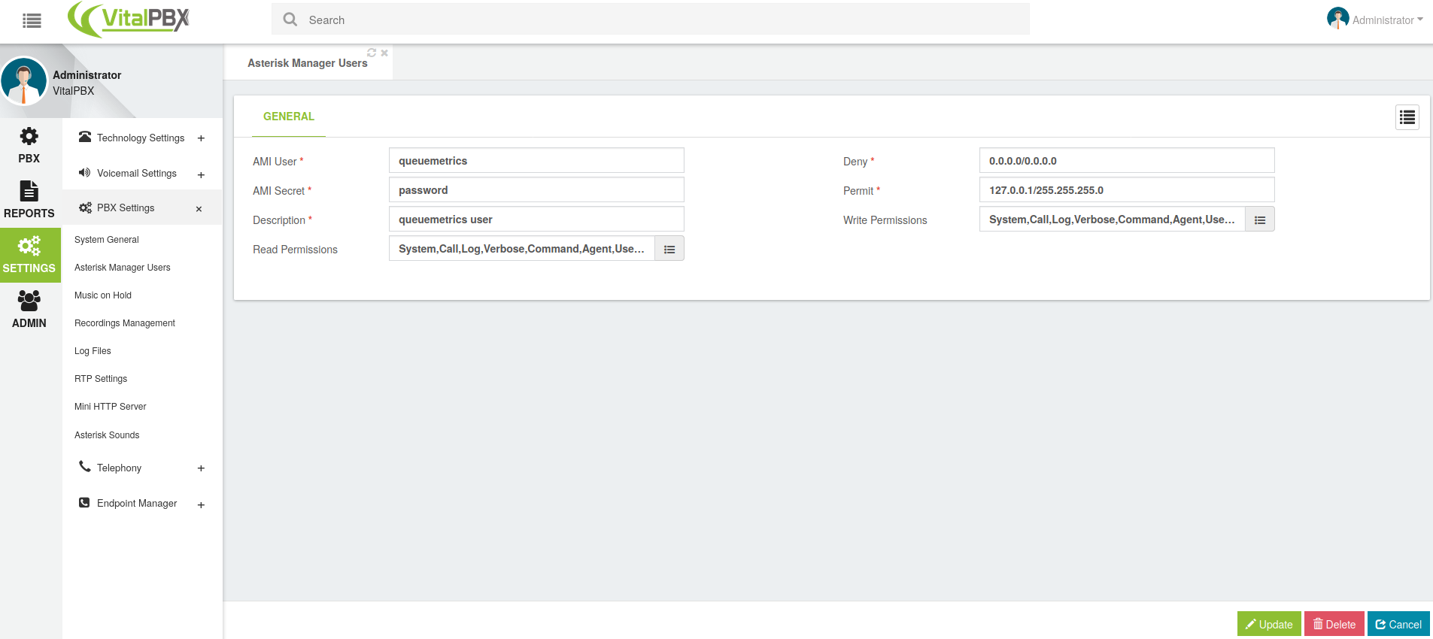Collapse the PBX Settings menu
This screenshot has height=639, width=1433.
point(199,209)
